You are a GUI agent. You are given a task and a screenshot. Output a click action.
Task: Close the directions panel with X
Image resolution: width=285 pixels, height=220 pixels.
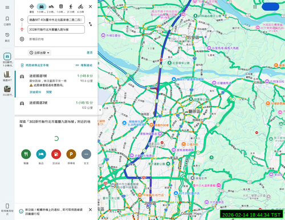tap(90, 7)
